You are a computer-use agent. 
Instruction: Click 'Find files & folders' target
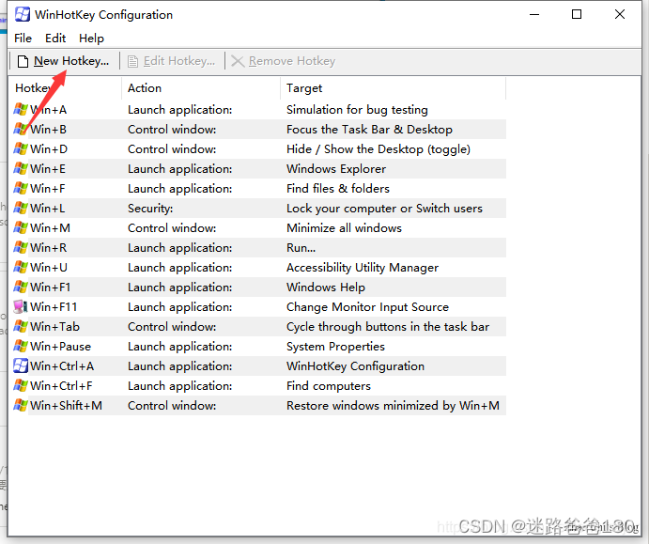(338, 188)
